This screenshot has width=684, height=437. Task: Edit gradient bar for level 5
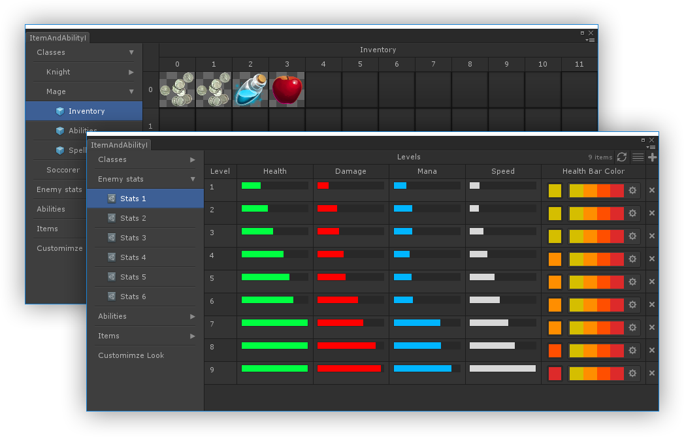coord(596,282)
